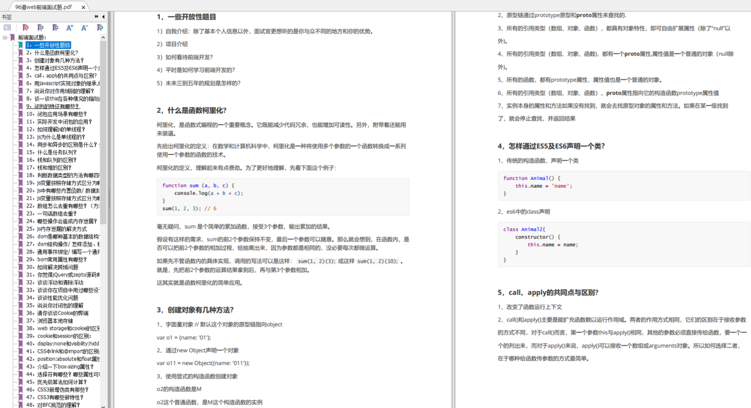Click heading 2, 什么是函数柯里化? in document
Viewport: 751px width, 408px height.
tap(191, 110)
